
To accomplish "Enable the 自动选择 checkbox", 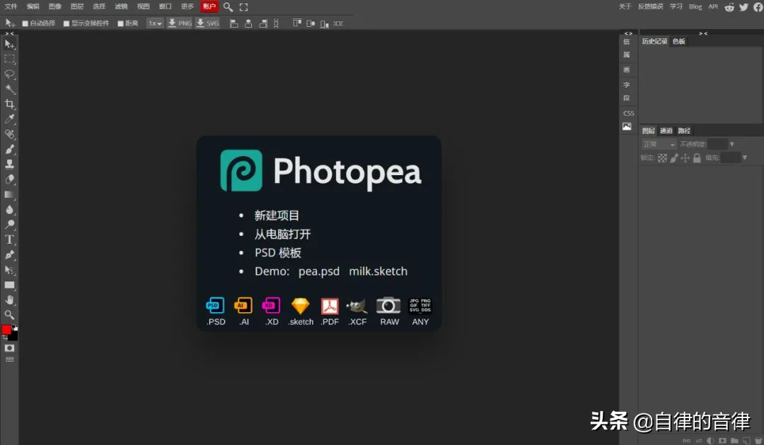I will [x=25, y=23].
